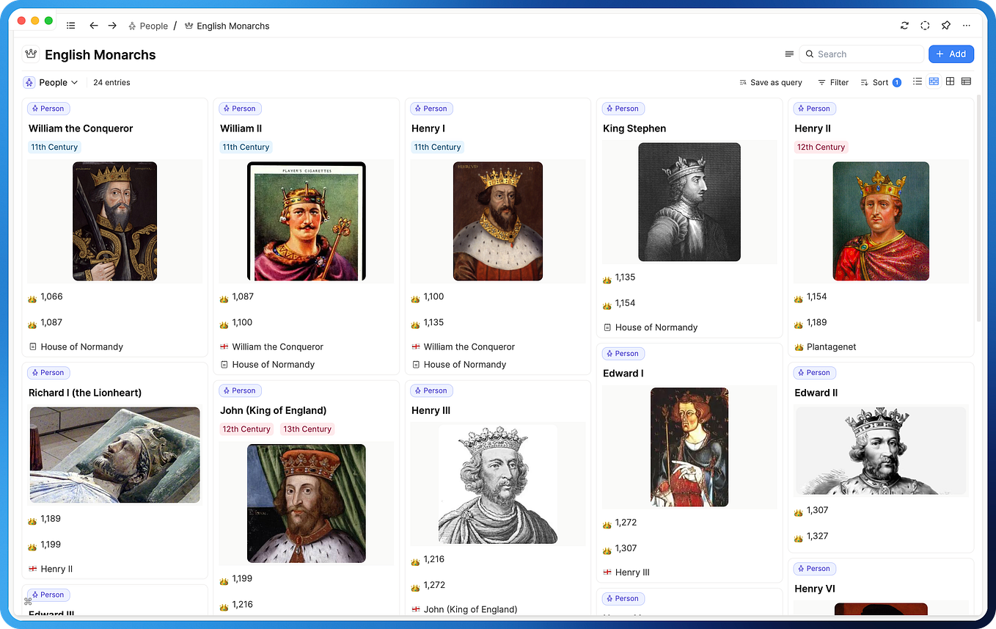Click the dotted circle icon in the toolbar

click(925, 25)
